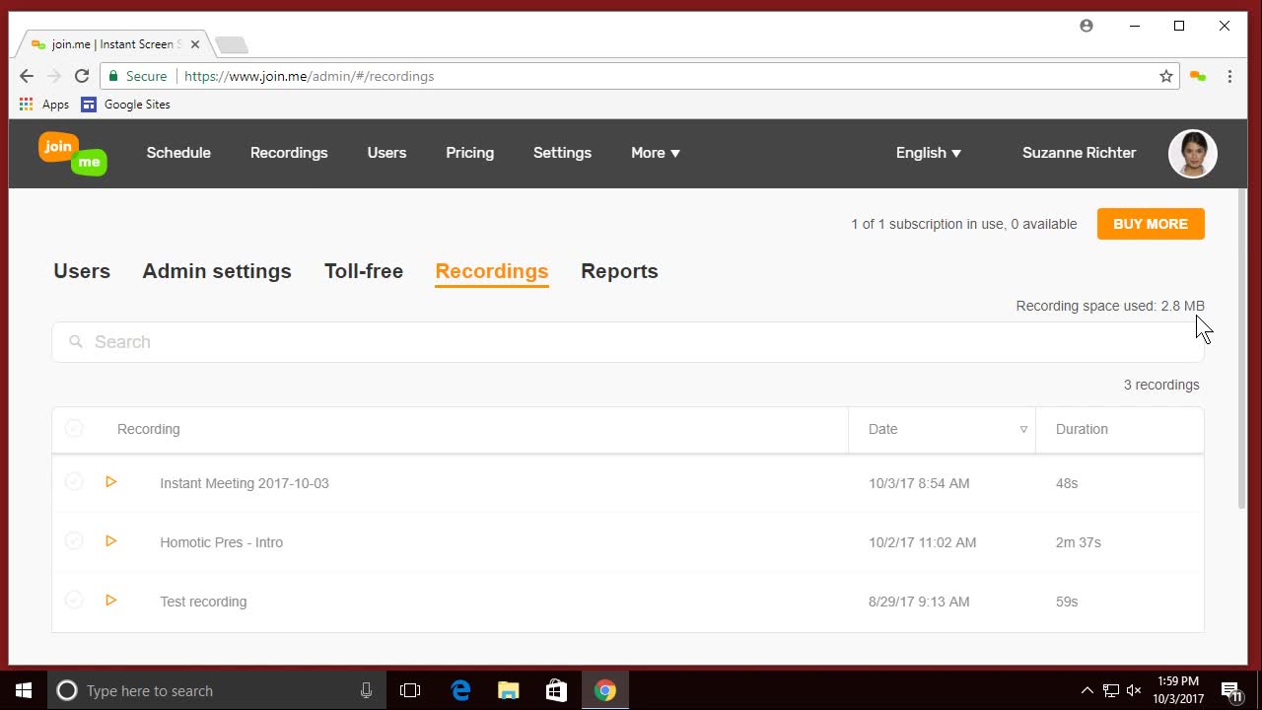Open the Windows Start menu
1262x710 pixels.
pyautogui.click(x=24, y=690)
